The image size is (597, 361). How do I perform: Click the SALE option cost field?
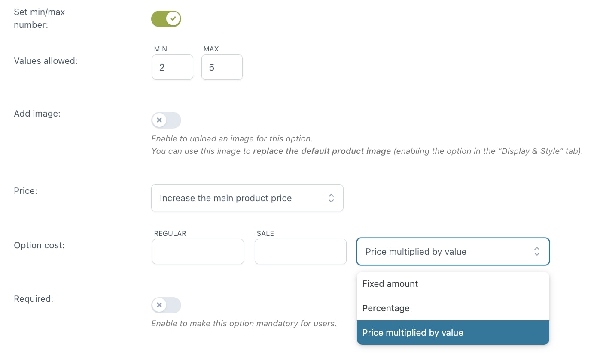tap(301, 251)
